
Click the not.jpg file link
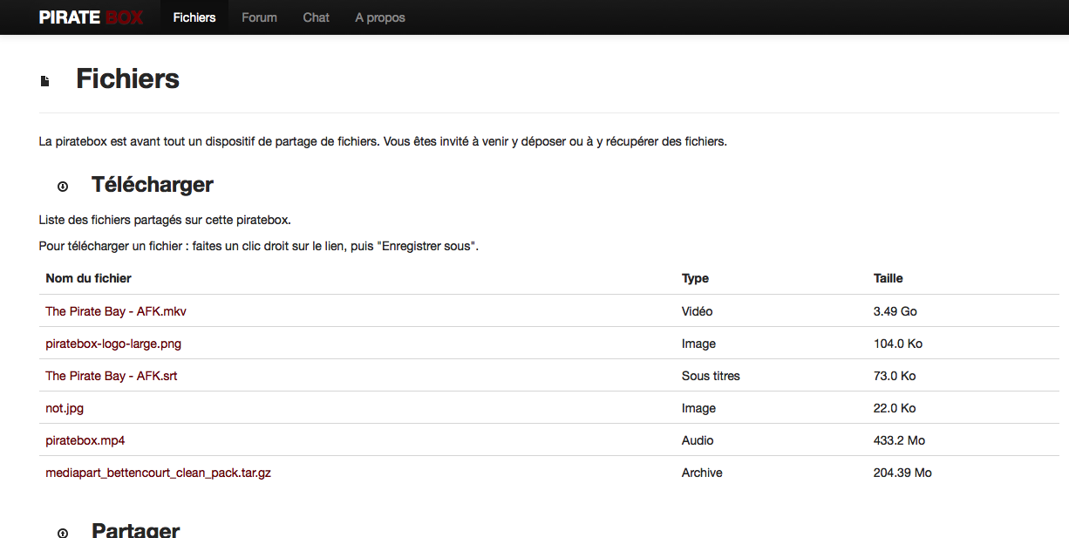point(65,408)
